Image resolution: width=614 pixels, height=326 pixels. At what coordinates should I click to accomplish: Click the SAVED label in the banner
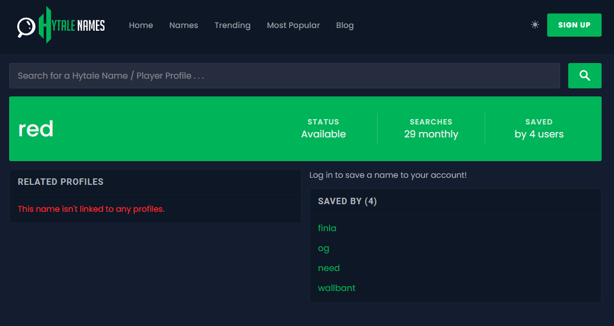coord(539,122)
